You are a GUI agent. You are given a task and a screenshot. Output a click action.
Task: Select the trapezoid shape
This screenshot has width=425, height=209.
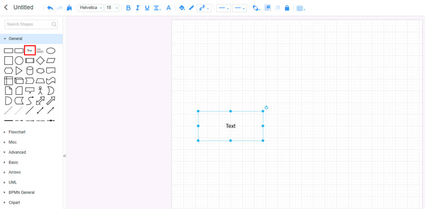pos(40,81)
